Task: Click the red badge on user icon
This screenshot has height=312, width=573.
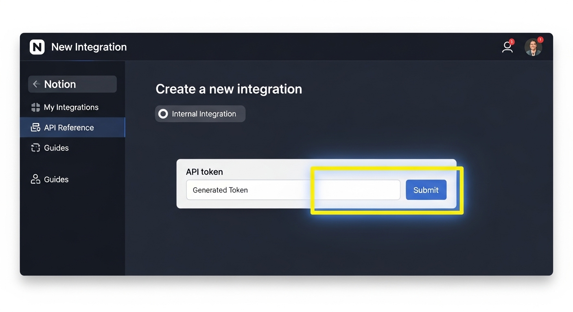Action: 512,41
